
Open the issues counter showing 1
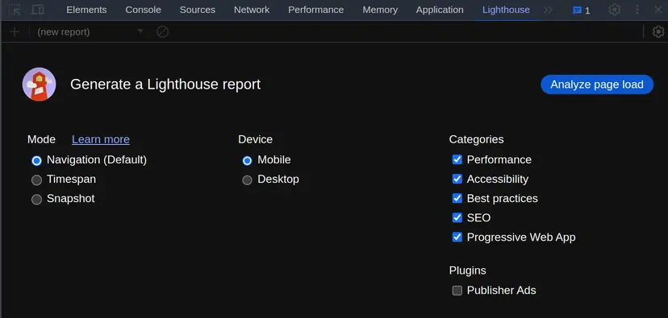[581, 10]
